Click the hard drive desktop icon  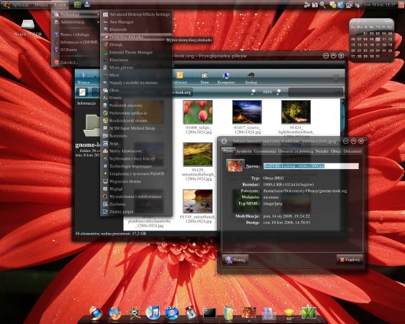(x=28, y=24)
